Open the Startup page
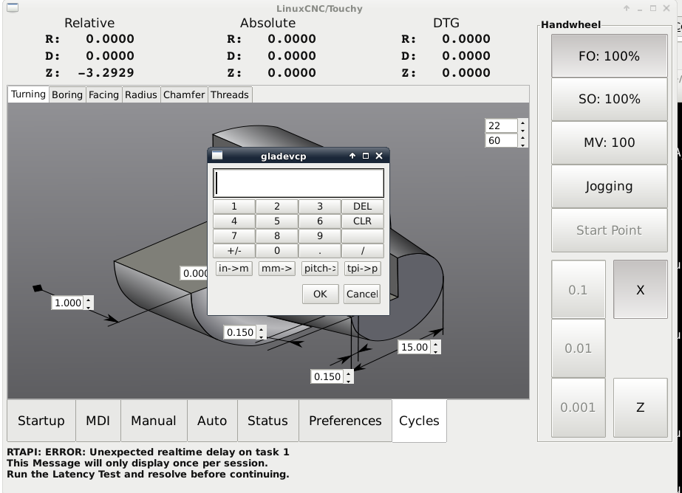682x493 pixels. pyautogui.click(x=41, y=421)
